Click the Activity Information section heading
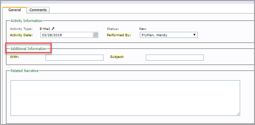 pos(26,21)
